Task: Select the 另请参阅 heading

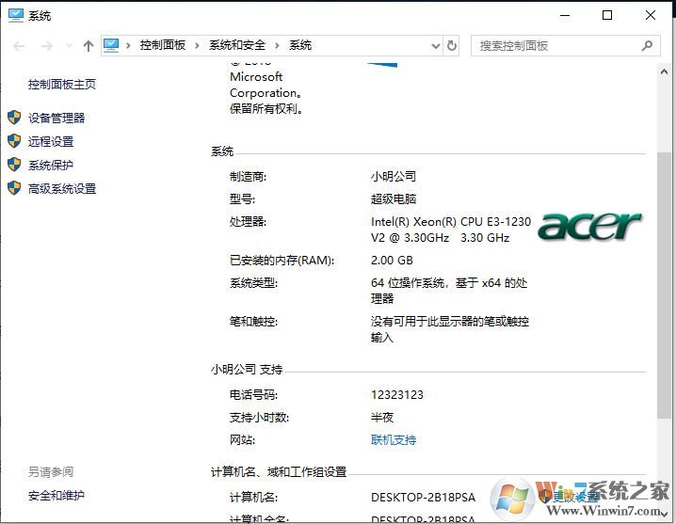Action: point(51,472)
